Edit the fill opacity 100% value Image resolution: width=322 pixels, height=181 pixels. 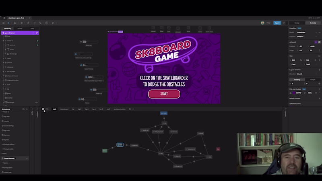(310, 93)
